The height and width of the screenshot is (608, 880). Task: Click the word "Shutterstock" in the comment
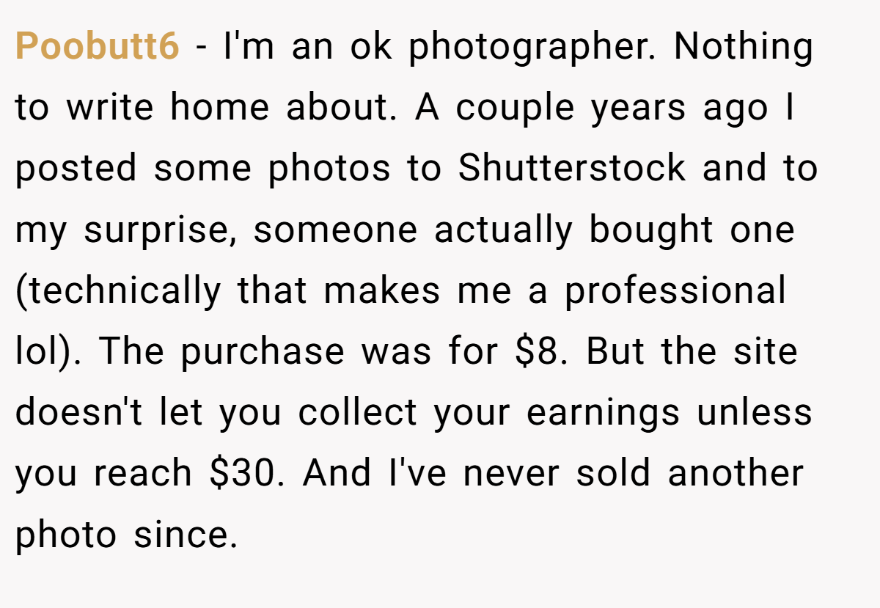[x=573, y=169]
